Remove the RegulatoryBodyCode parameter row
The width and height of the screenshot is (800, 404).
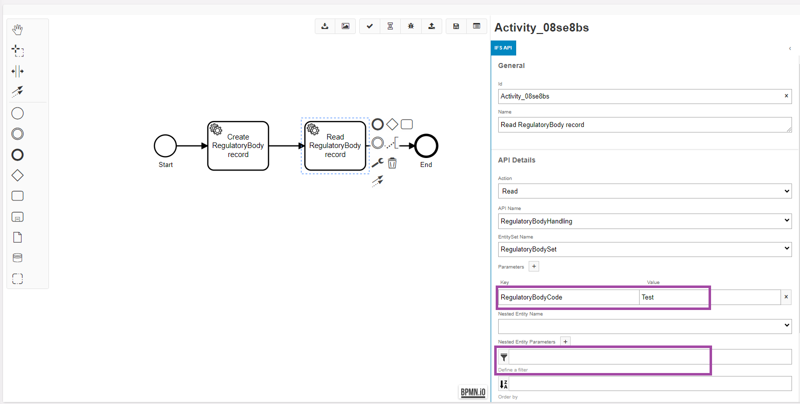[786, 297]
